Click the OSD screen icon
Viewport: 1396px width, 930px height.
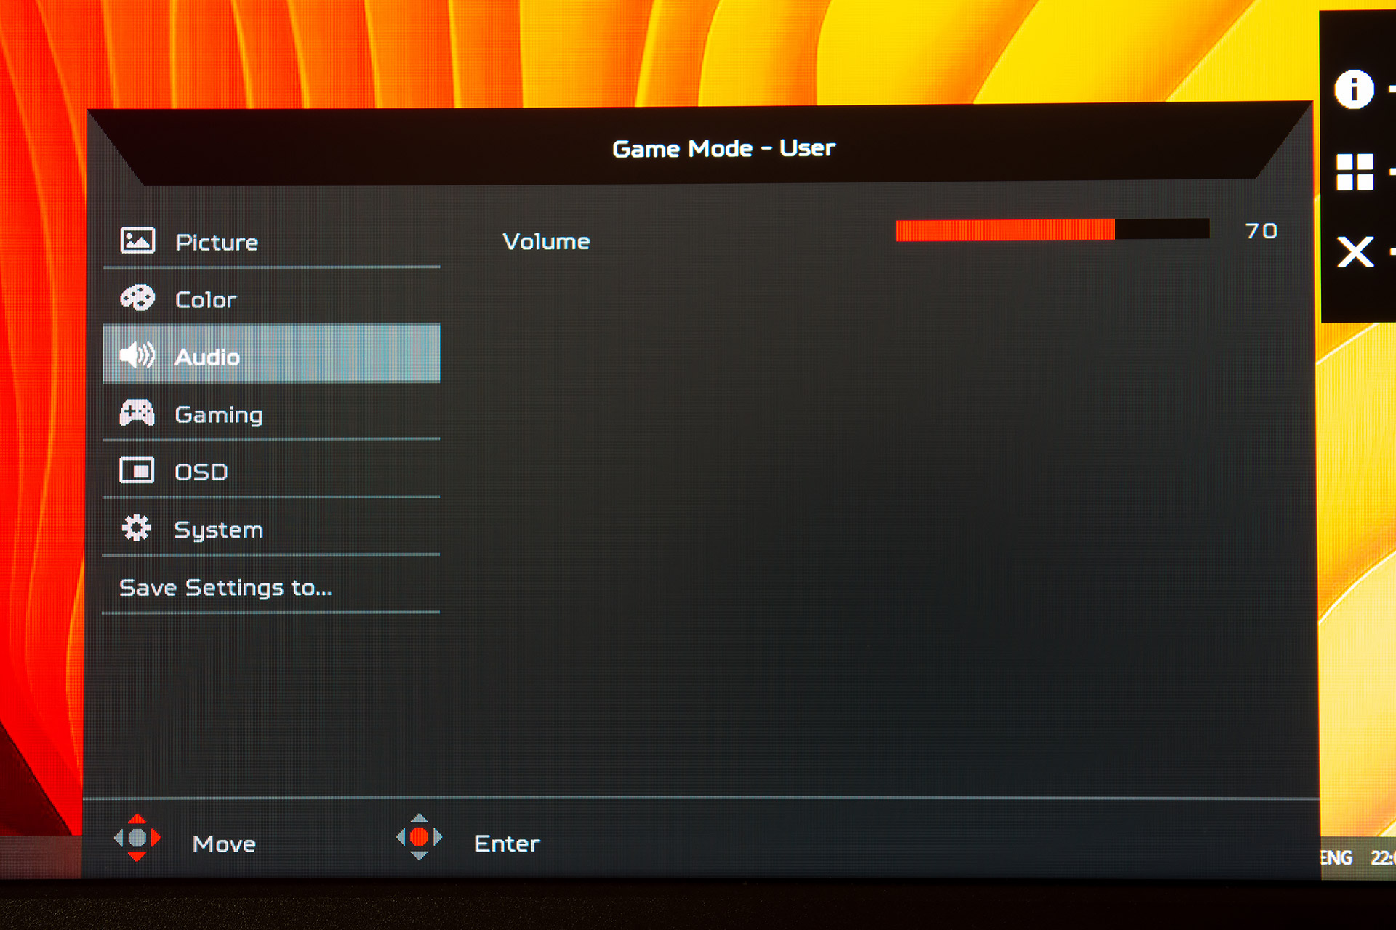[x=137, y=471]
